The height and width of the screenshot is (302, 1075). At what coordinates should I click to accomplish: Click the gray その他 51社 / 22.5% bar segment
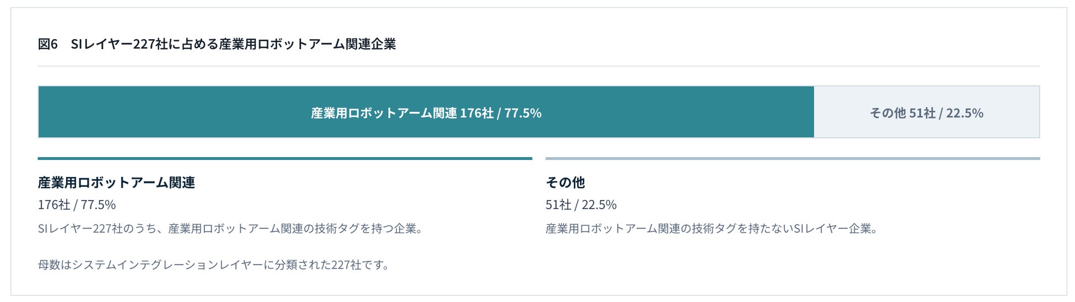pos(927,112)
